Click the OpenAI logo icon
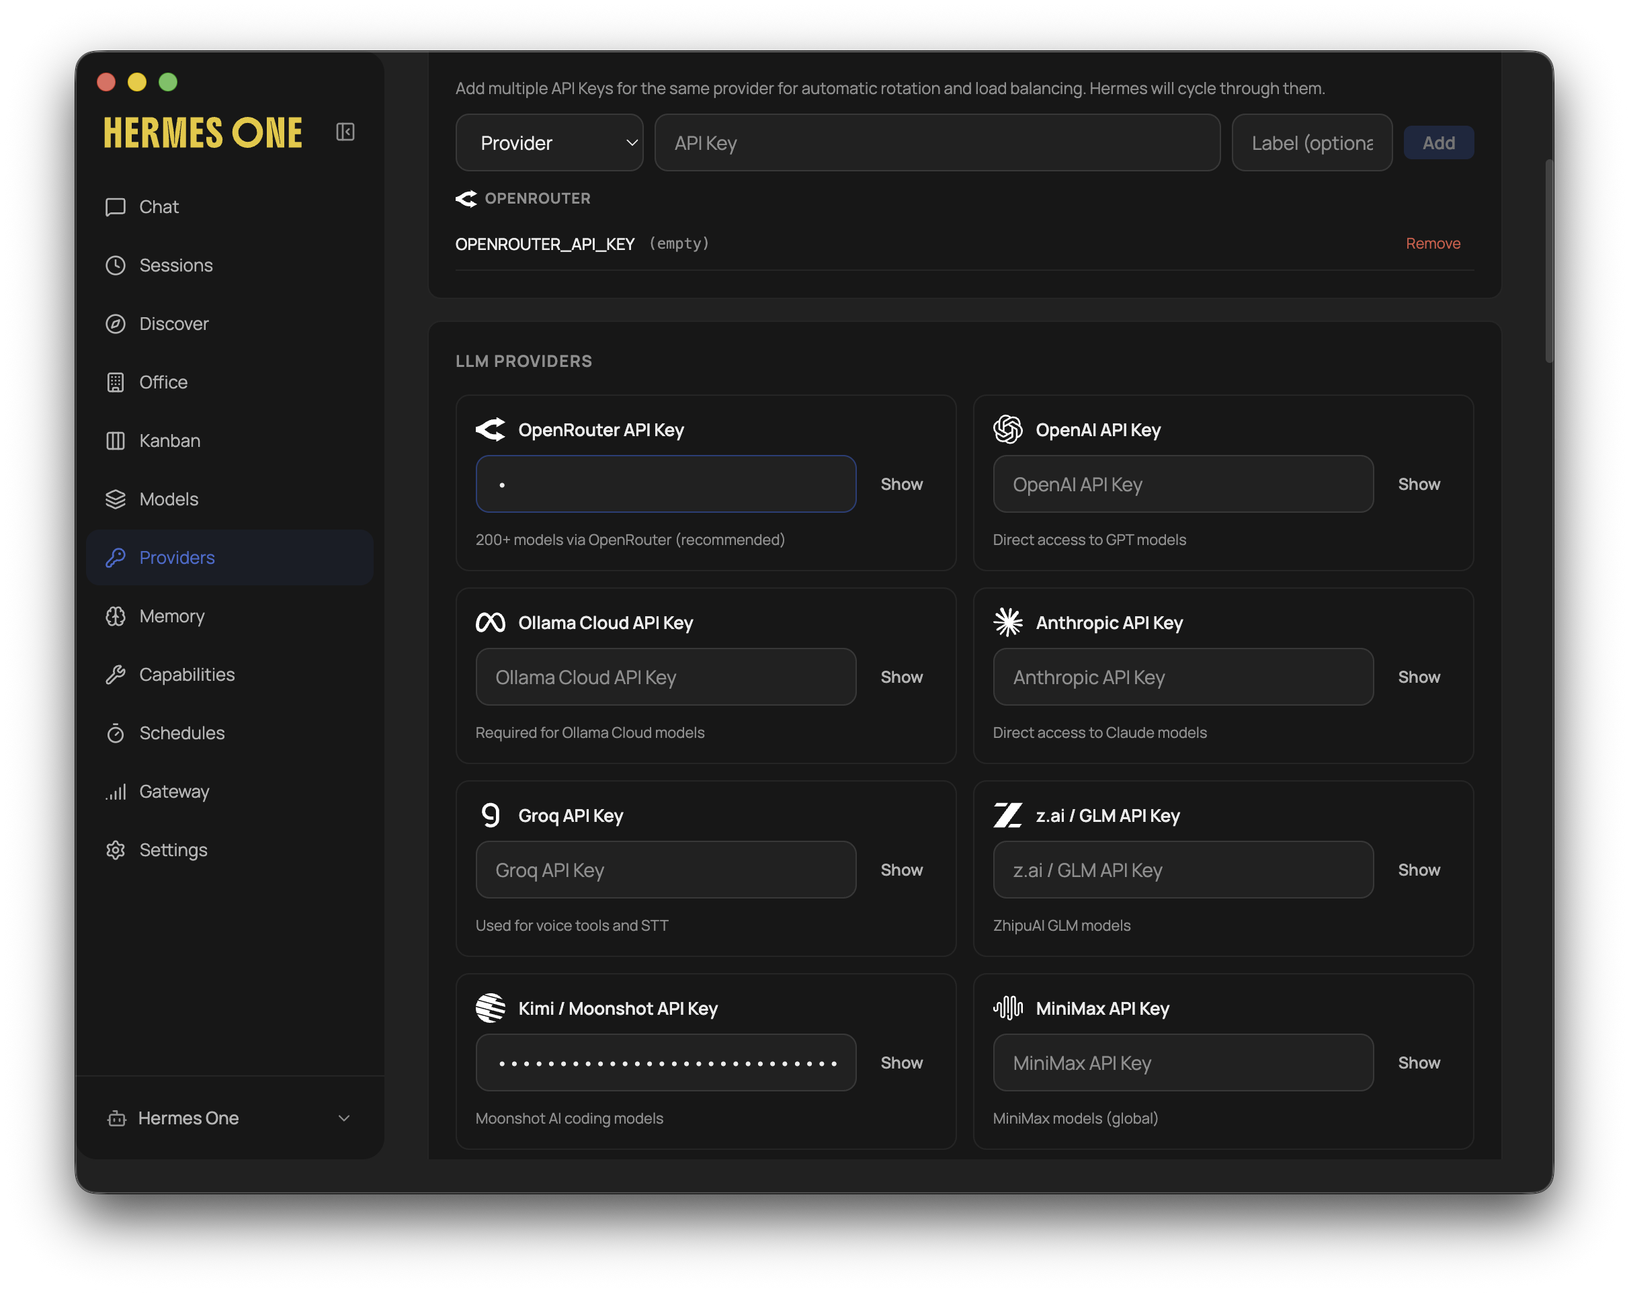 pos(1008,430)
